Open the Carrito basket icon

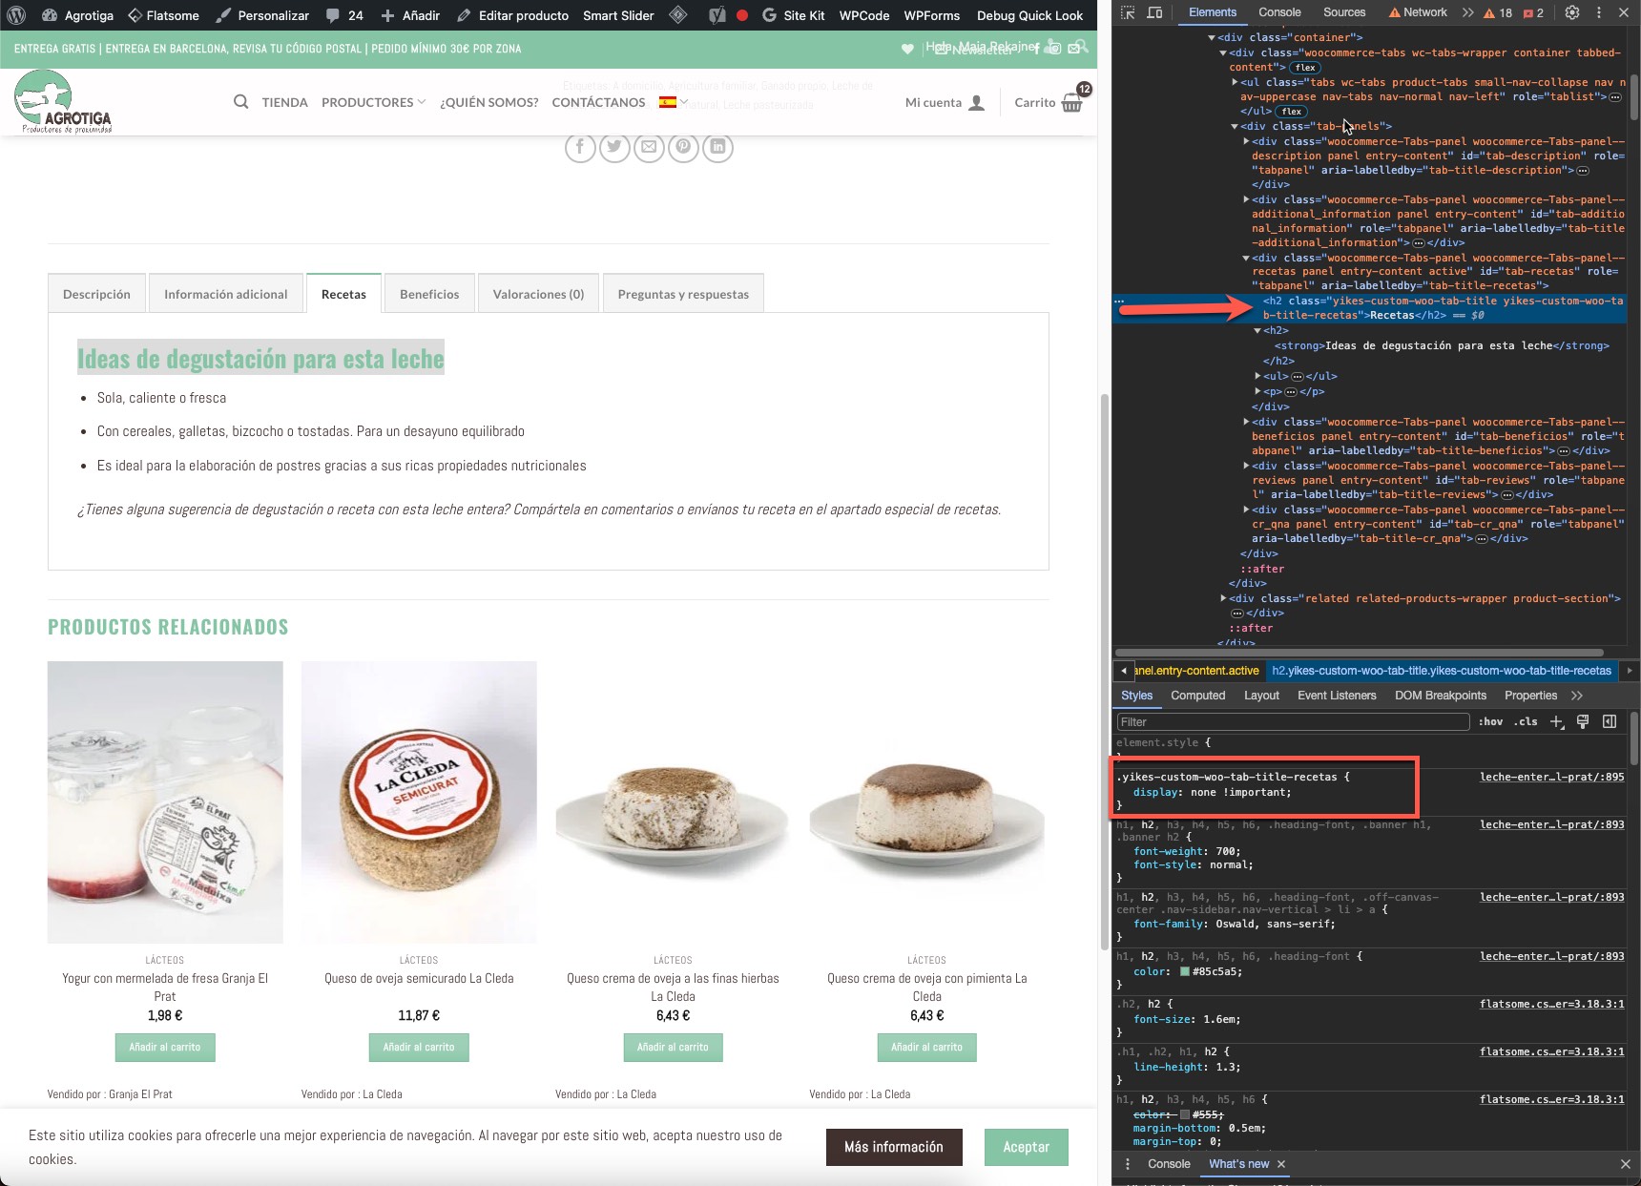tap(1072, 103)
